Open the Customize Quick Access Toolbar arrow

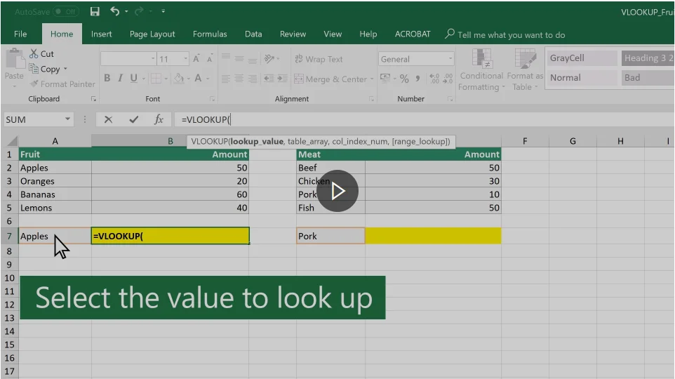163,11
